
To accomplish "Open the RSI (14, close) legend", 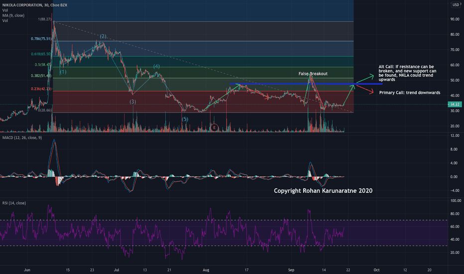I will point(14,203).
